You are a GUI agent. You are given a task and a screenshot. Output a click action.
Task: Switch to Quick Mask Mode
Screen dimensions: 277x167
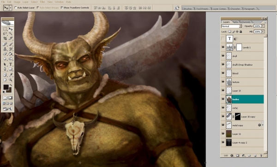[x=11, y=98]
